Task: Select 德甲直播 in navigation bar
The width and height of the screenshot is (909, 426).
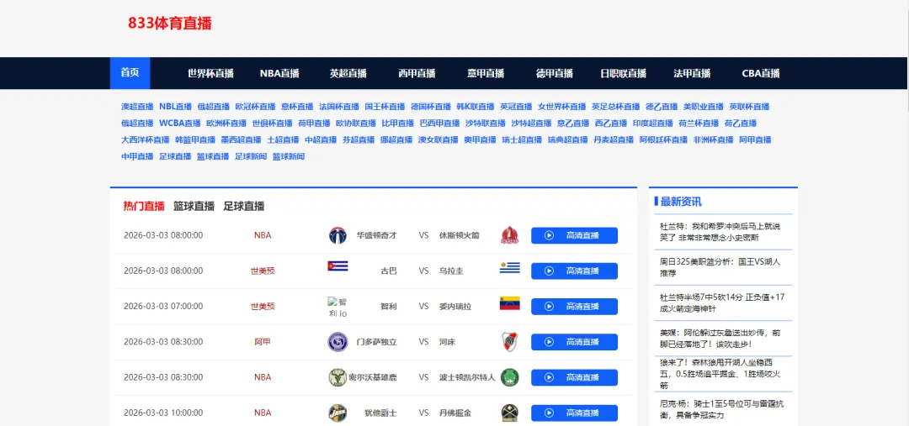Action: click(554, 73)
